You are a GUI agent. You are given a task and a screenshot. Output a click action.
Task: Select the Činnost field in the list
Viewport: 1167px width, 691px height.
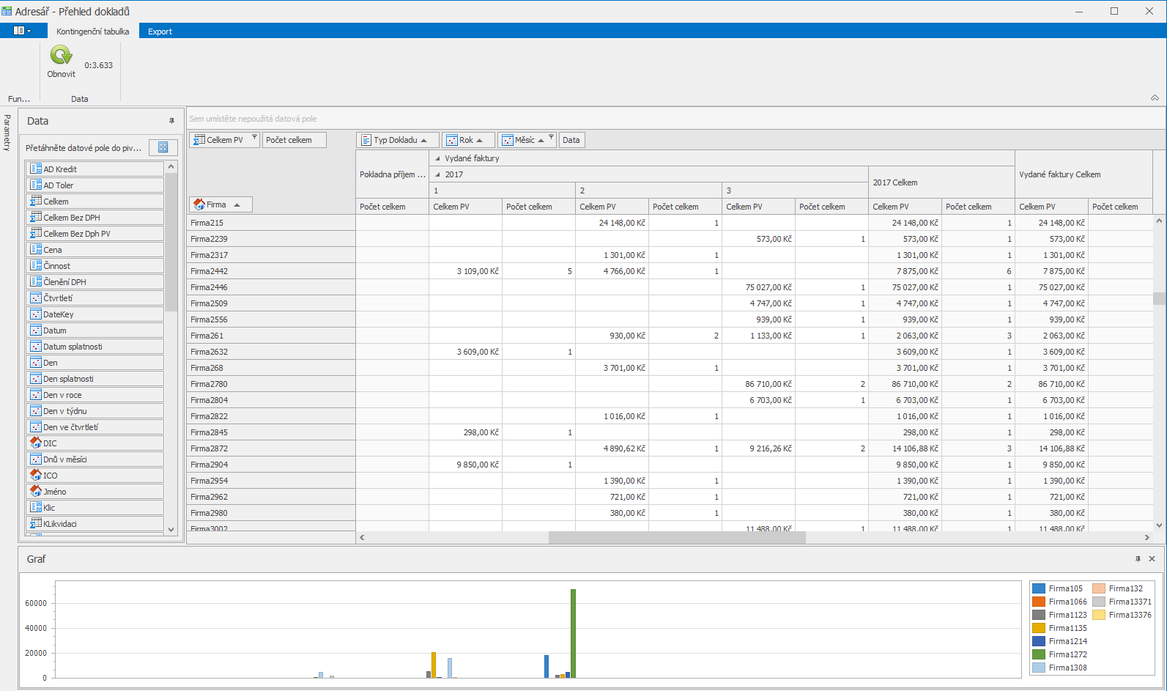click(x=95, y=266)
